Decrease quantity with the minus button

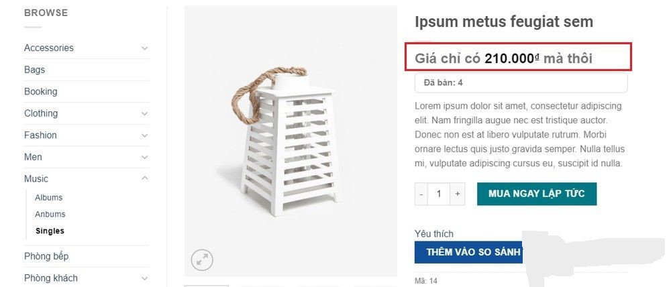421,194
